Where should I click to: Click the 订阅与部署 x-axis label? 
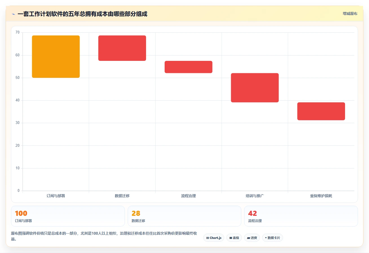click(x=56, y=196)
